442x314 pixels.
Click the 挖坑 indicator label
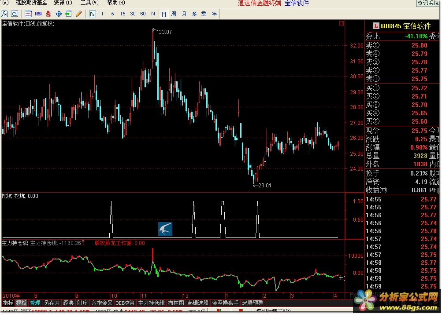[7, 196]
